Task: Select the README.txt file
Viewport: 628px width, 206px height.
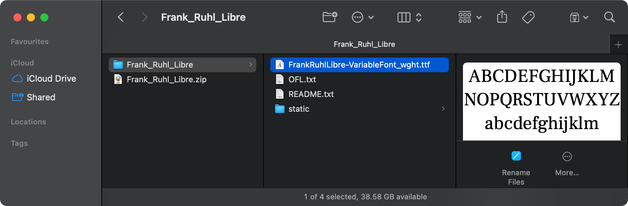Action: tap(360, 94)
